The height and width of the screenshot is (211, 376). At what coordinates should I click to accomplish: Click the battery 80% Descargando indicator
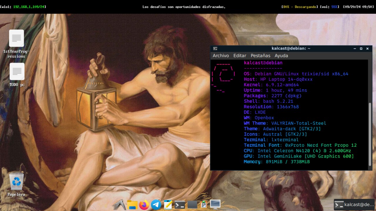pyautogui.click(x=300, y=6)
